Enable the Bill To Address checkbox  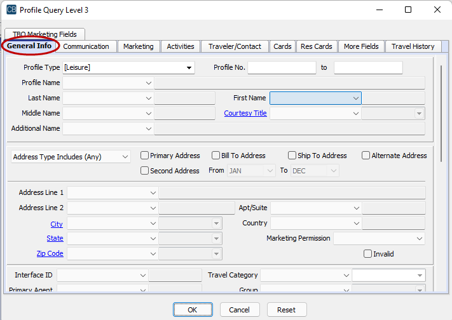click(216, 156)
